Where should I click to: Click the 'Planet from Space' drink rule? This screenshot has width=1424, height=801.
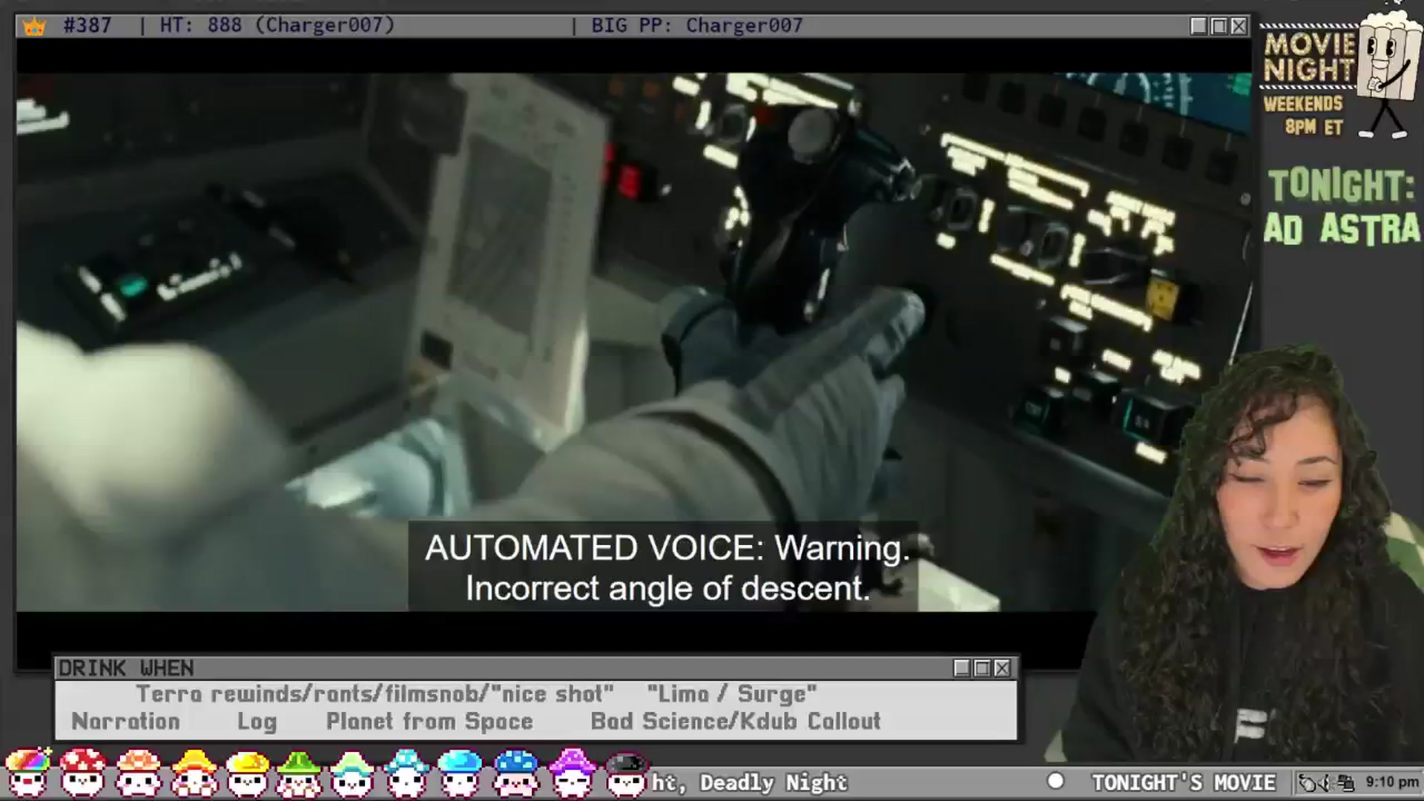point(429,722)
